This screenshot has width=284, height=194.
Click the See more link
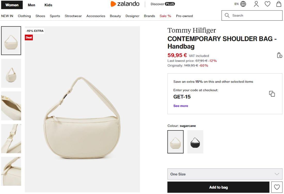pos(181,106)
